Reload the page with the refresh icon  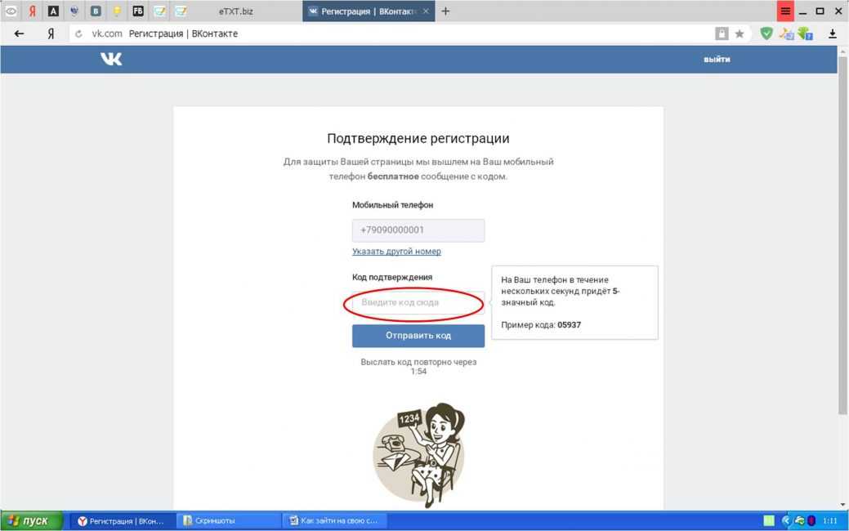[x=78, y=33]
